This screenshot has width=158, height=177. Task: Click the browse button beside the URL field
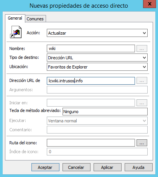[142, 80]
